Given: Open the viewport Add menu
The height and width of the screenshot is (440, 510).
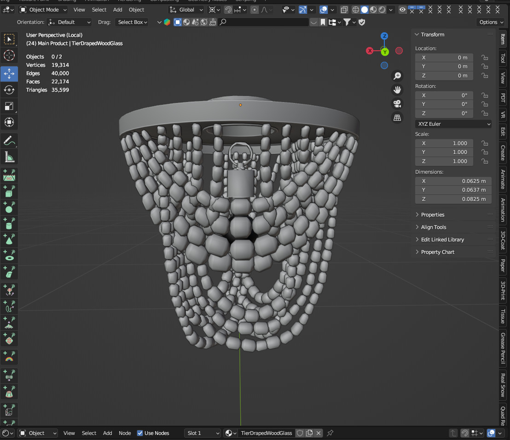Looking at the screenshot, I should (118, 10).
